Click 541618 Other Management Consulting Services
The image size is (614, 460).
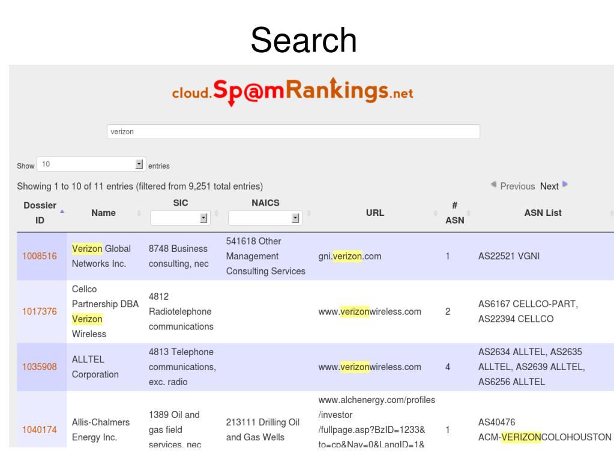point(265,256)
